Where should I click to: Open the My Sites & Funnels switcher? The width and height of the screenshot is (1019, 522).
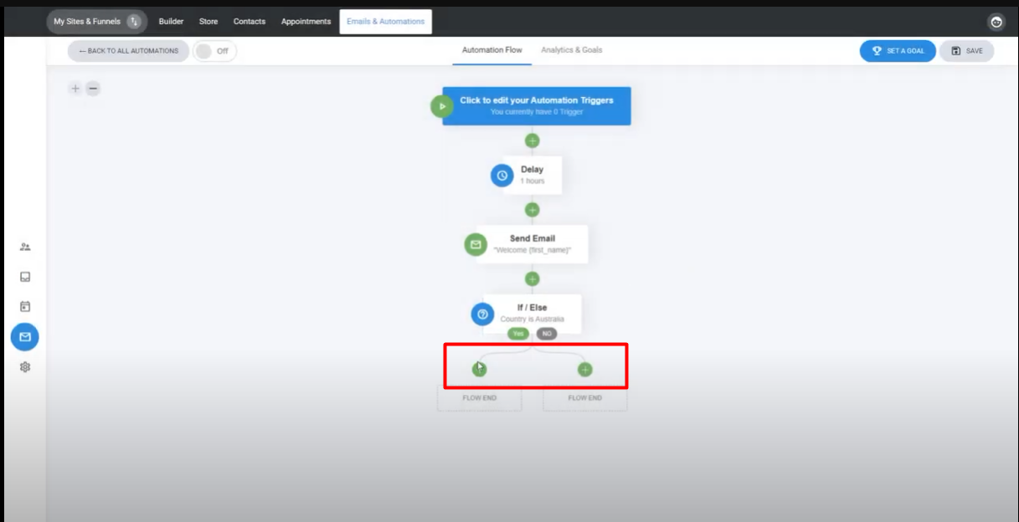click(96, 22)
